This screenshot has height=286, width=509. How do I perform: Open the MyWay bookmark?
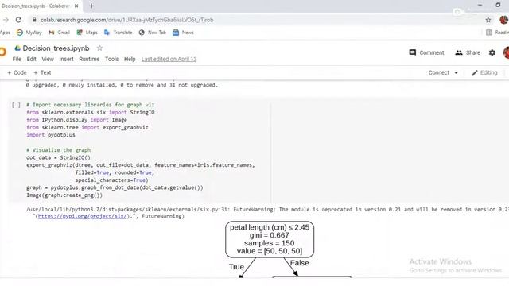29,33
